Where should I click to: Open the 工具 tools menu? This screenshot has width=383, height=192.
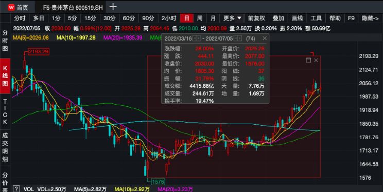click(x=316, y=18)
